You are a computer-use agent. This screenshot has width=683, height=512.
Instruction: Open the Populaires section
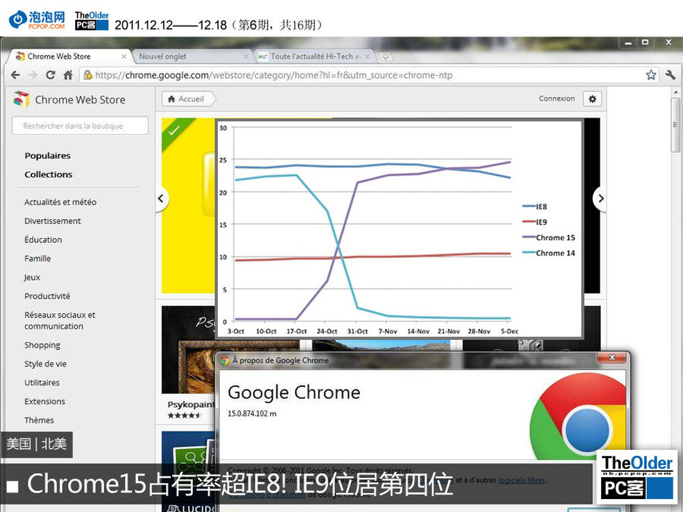(48, 156)
